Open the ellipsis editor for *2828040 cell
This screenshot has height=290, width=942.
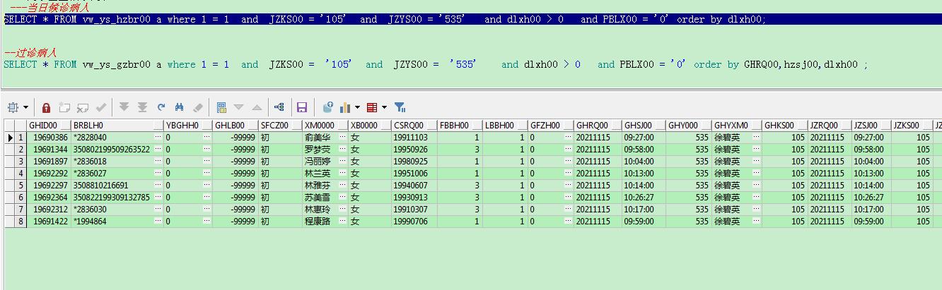click(x=157, y=138)
